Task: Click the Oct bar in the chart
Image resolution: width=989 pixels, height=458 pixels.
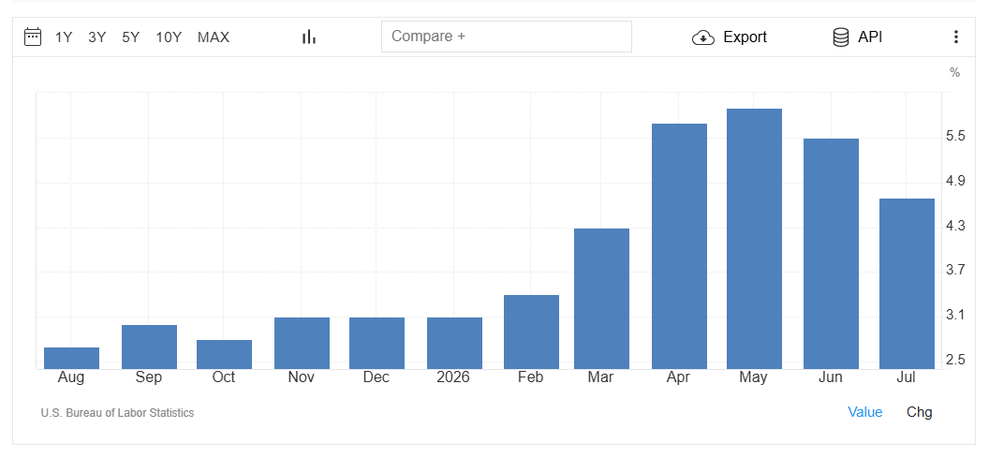Action: 224,355
